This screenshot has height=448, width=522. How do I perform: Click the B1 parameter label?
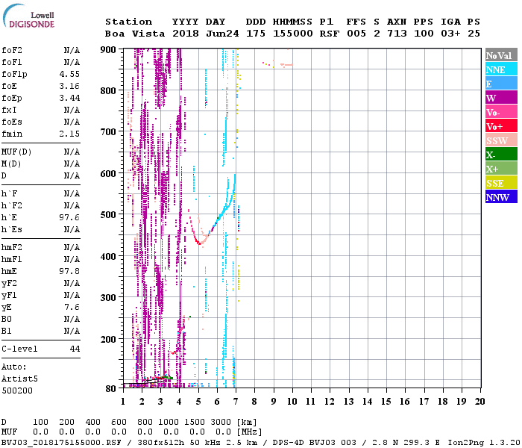[7, 331]
